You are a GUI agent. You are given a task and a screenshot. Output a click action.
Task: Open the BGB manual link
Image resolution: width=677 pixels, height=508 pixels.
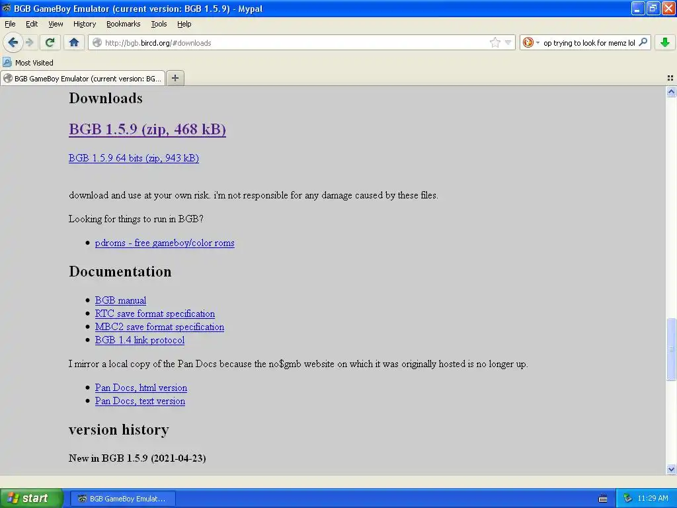click(x=120, y=300)
